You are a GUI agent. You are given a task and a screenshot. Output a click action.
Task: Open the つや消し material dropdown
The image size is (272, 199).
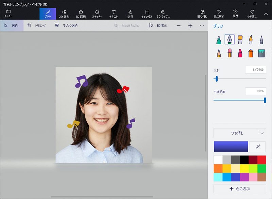pyautogui.click(x=240, y=133)
